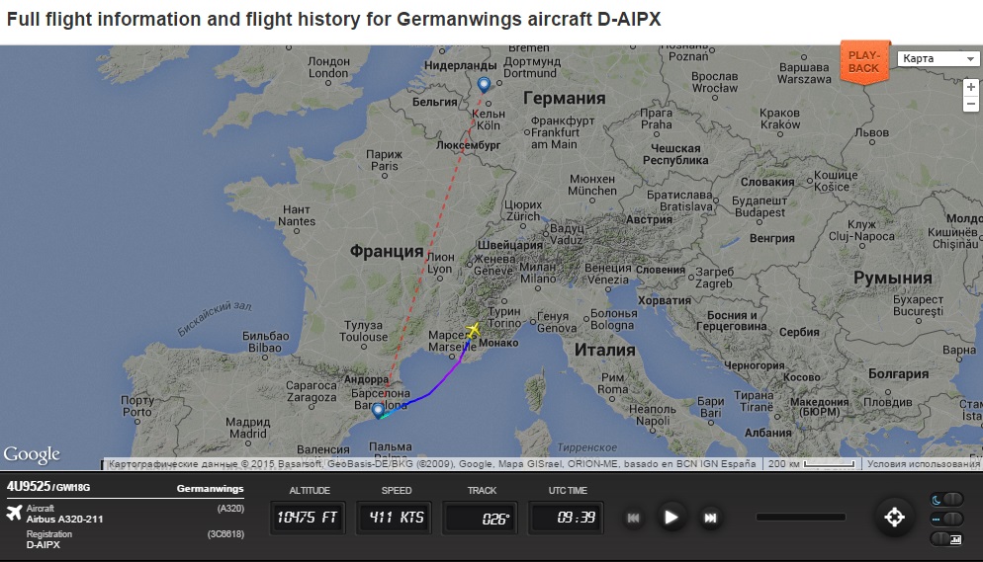The image size is (983, 562).
Task: Click the UTC TIME readout 09:39
Action: (x=567, y=518)
